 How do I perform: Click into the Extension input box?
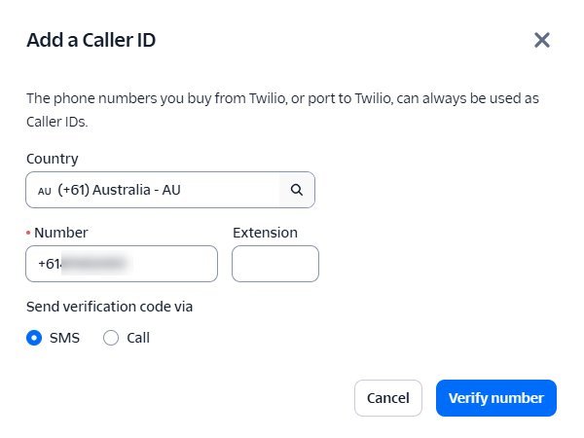point(274,264)
